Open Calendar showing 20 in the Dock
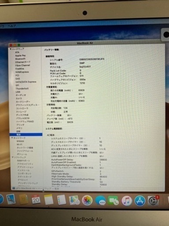Viewport: 169px width, 226px height. 36,200
